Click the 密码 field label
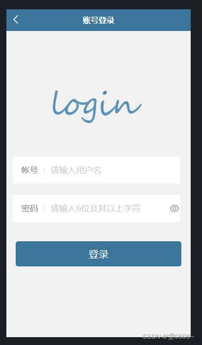The image size is (202, 345). [29, 208]
